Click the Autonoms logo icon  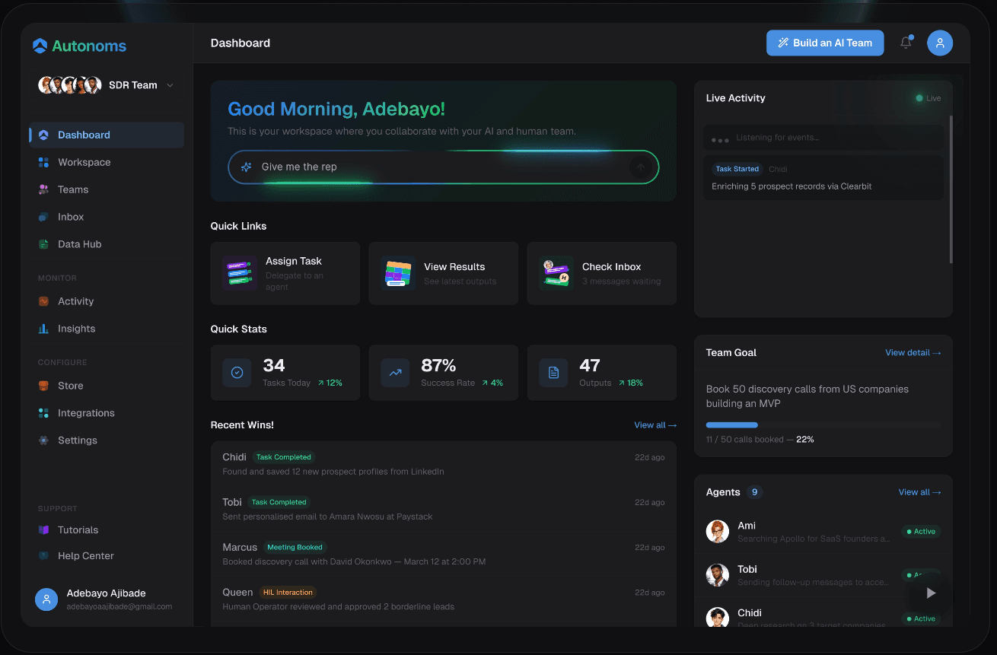tap(40, 46)
